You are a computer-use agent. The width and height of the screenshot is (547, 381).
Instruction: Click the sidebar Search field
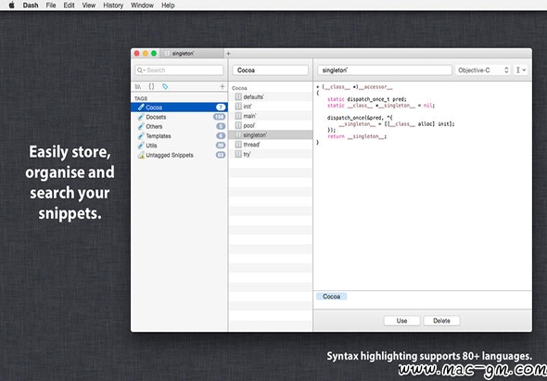tap(179, 70)
